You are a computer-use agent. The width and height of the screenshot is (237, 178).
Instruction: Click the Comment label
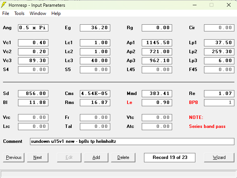point(13,141)
